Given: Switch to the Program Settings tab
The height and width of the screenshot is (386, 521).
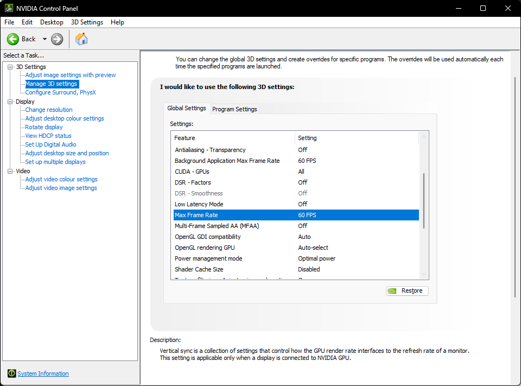Looking at the screenshot, I should coord(234,109).
